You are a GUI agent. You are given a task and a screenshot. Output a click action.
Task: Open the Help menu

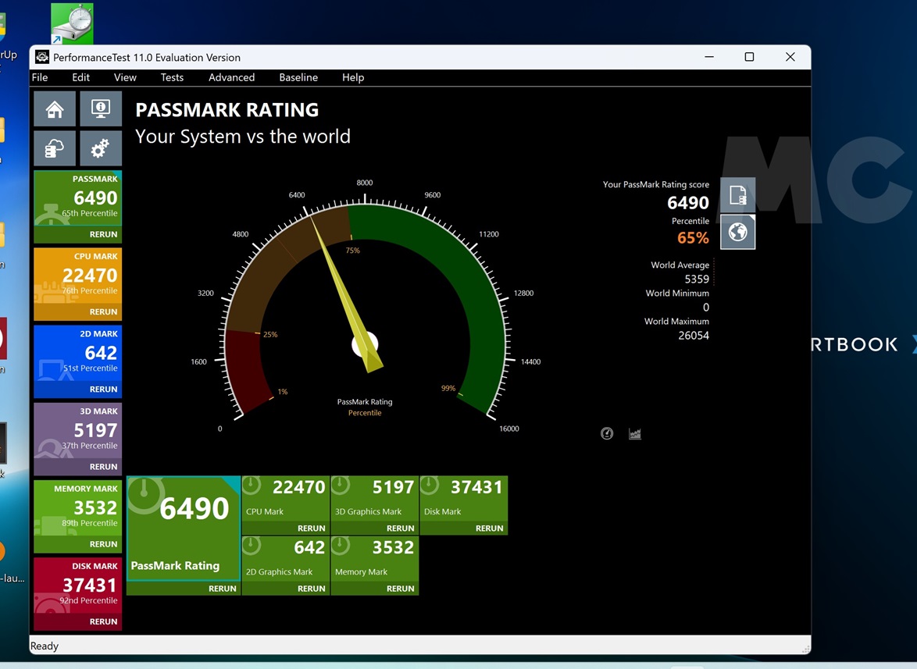tap(353, 77)
